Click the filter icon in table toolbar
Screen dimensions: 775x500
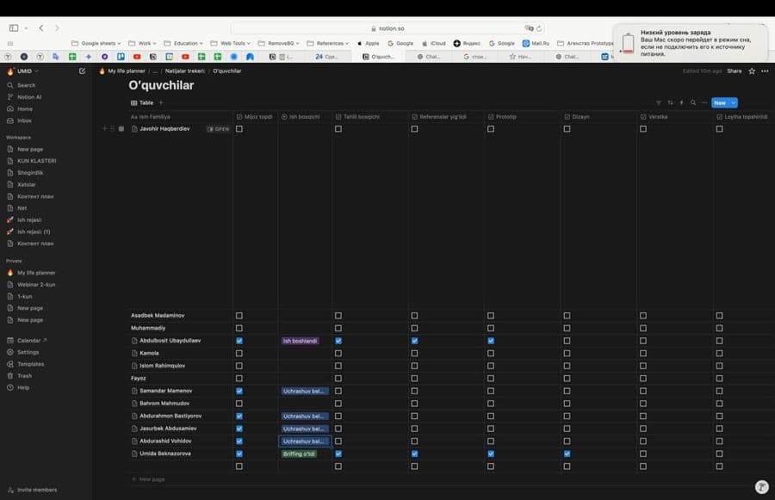pos(659,102)
